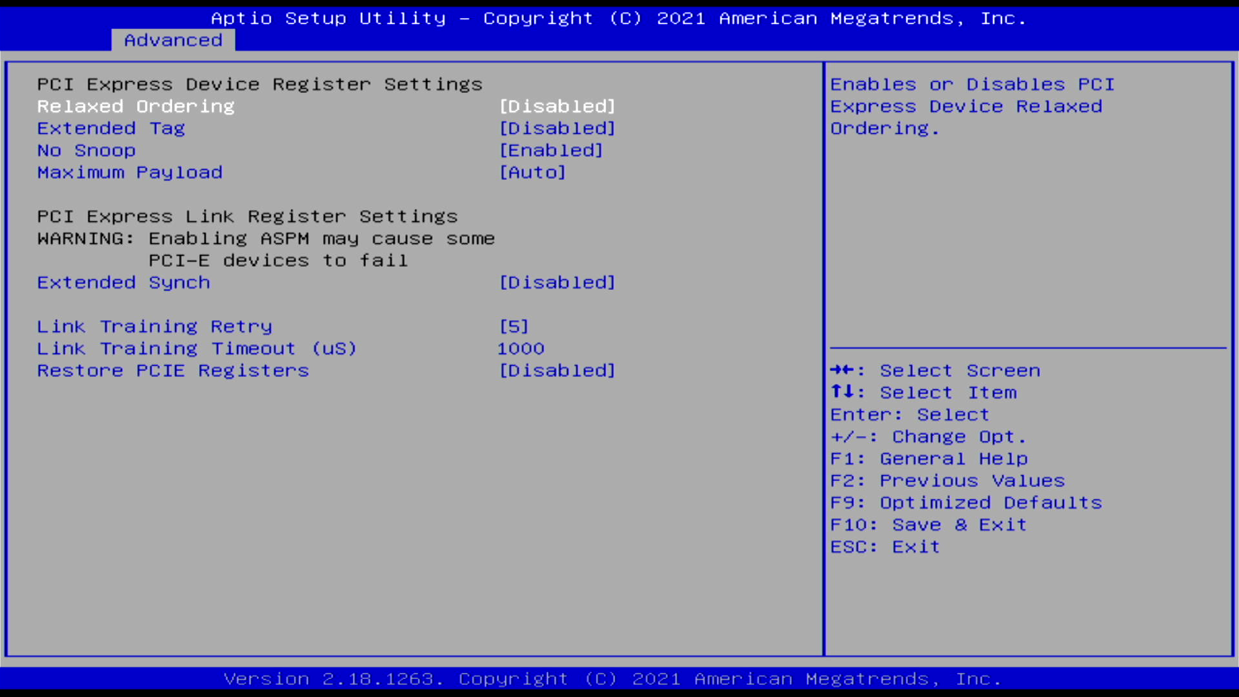Click the Version 2.18.1263 footer text
Screen dimensions: 1239x697
click(x=612, y=679)
